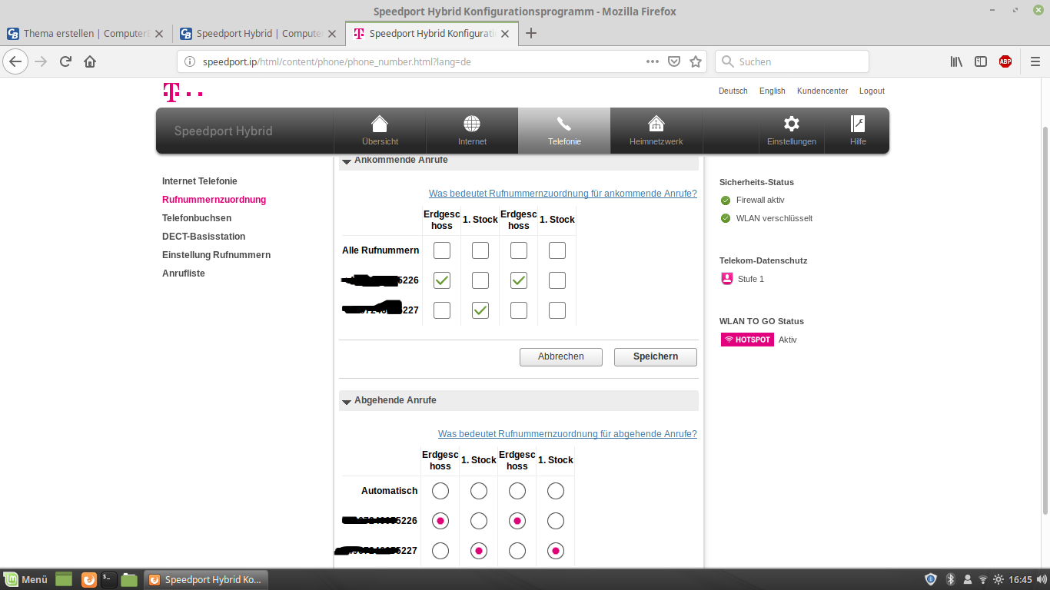The image size is (1050, 590).
Task: Open the Firefox hamburger menu
Action: (1035, 61)
